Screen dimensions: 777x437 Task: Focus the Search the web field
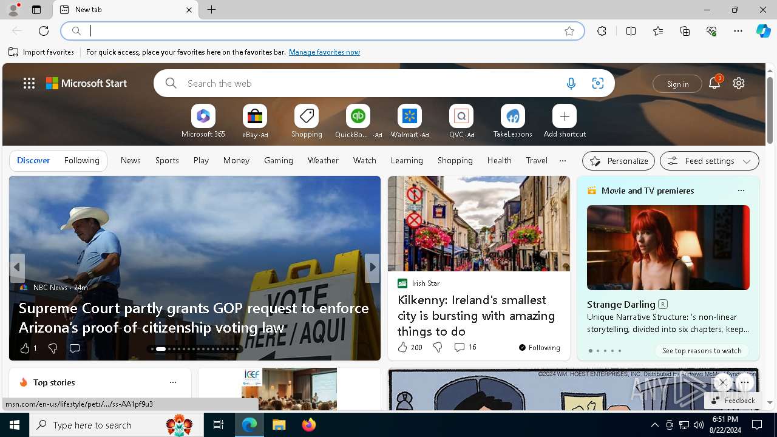370,83
